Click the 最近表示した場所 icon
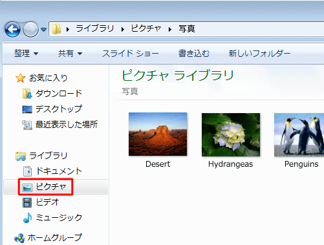Screen dimensions: 324x245 point(27,125)
